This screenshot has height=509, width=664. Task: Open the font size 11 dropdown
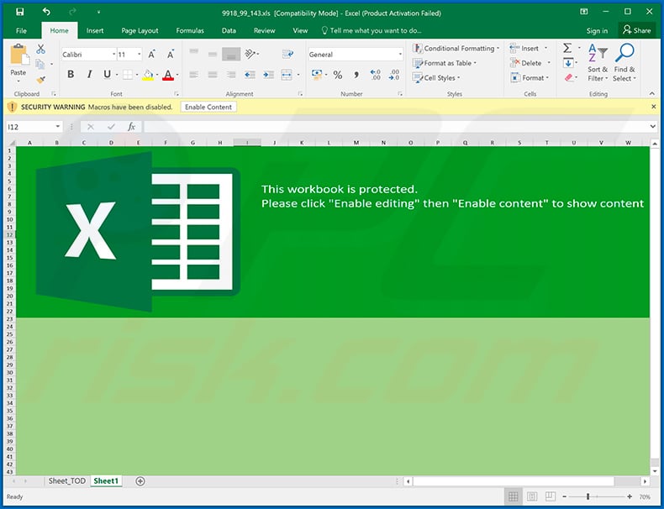point(139,54)
